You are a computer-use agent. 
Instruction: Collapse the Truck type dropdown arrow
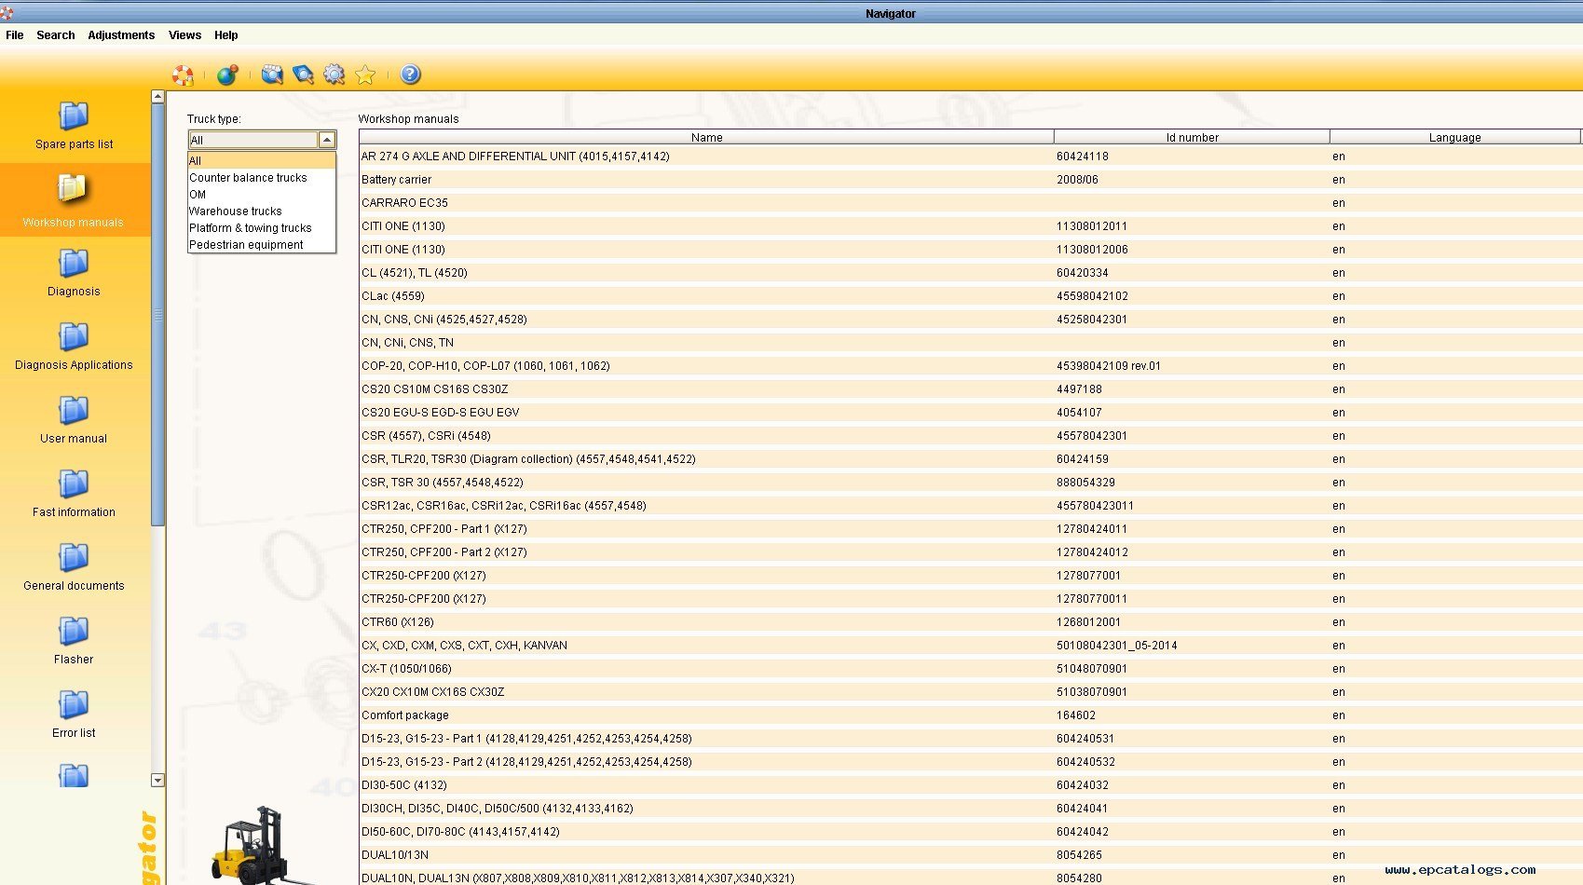point(327,140)
